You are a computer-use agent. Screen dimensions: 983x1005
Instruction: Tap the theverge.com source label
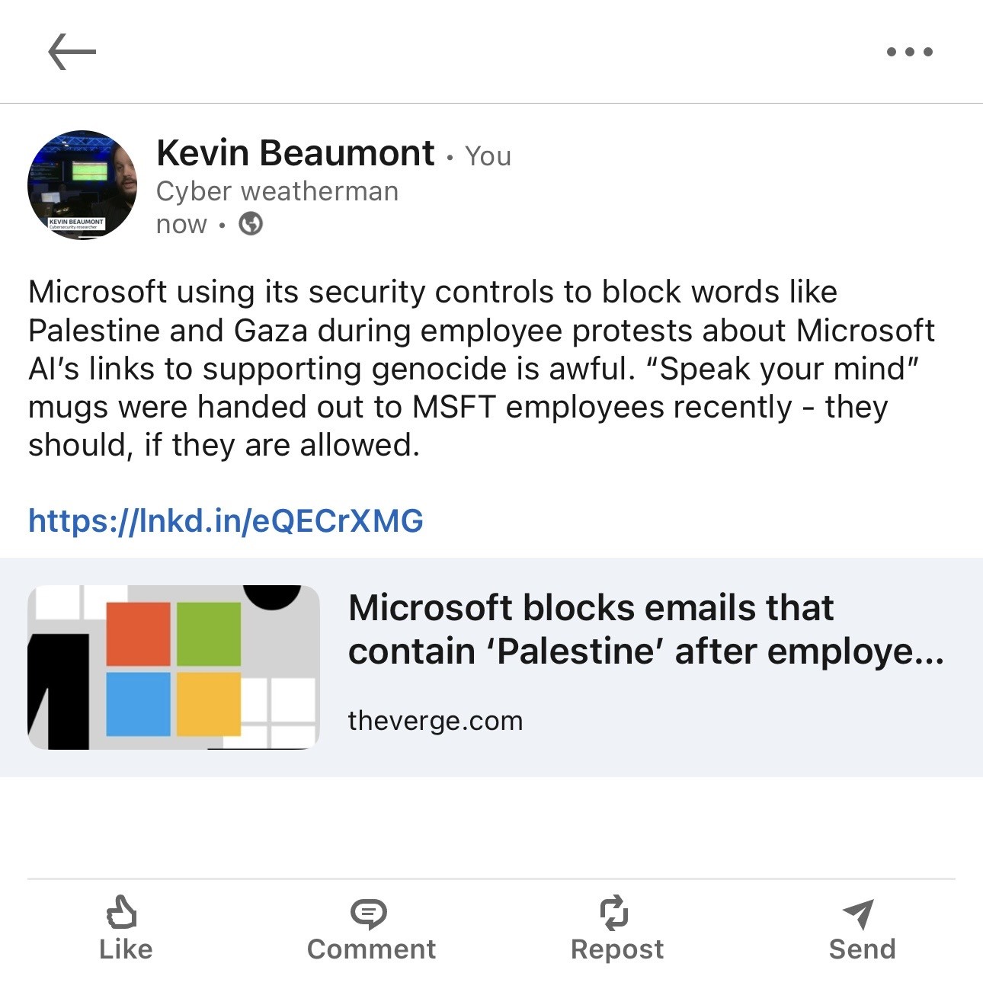435,721
